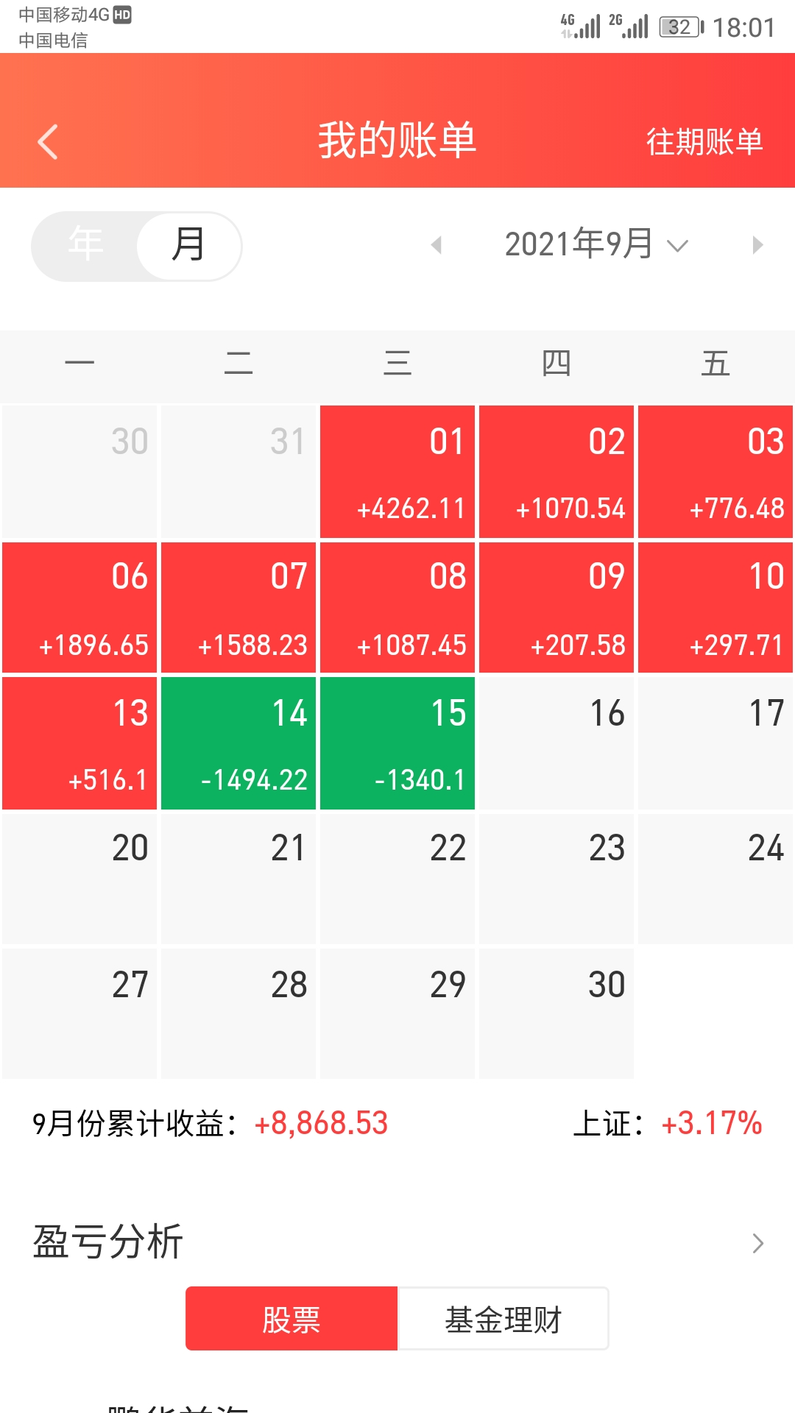This screenshot has height=1413, width=795.
Task: Tap the monthly total +8,868.53 amount
Action: coord(321,1124)
